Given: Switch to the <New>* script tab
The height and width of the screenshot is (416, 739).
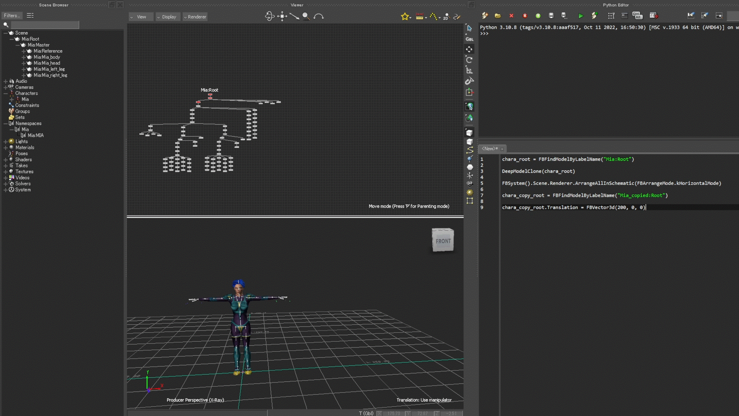Looking at the screenshot, I should pos(490,149).
